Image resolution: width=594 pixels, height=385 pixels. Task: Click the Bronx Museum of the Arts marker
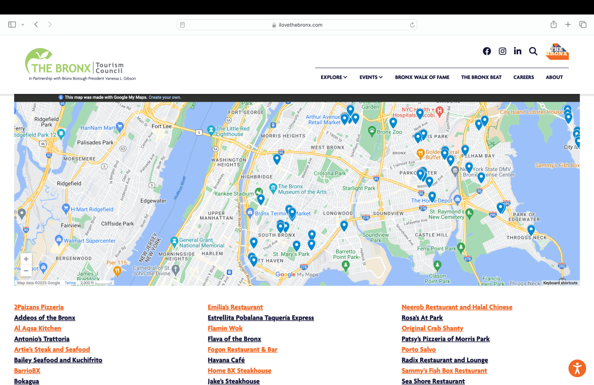point(273,188)
